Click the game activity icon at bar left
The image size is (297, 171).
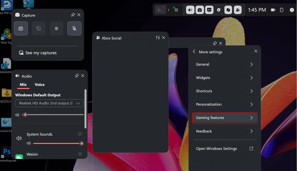pyautogui.click(x=159, y=10)
